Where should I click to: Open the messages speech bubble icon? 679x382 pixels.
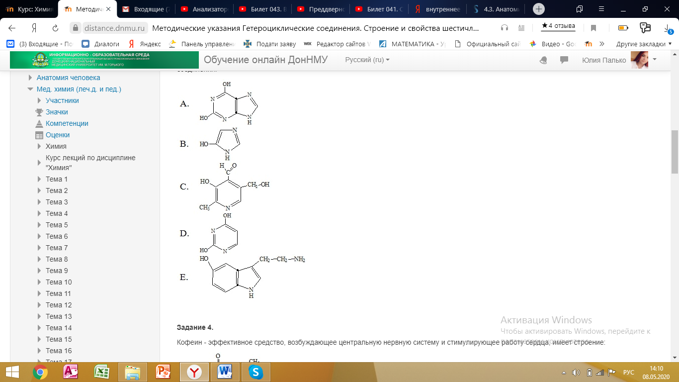coord(564,60)
